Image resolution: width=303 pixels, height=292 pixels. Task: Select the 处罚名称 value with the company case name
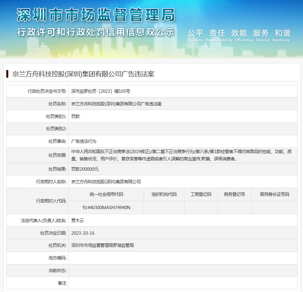116,104
